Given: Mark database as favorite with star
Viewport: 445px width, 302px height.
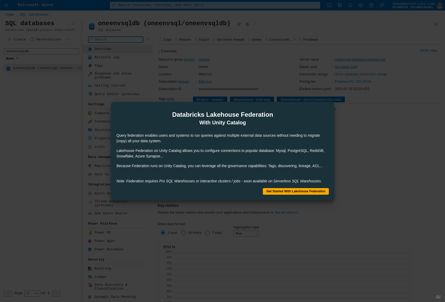Looking at the screenshot, I should 247,24.
